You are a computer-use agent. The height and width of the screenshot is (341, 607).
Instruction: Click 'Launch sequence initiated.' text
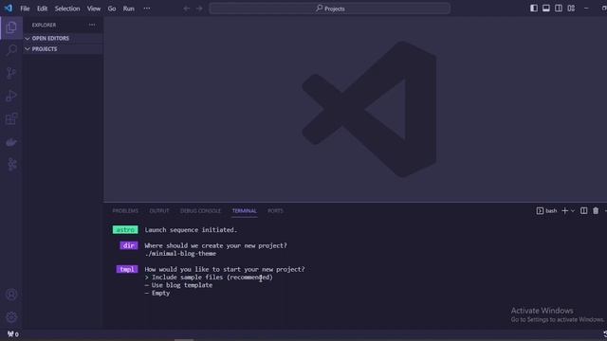(191, 230)
